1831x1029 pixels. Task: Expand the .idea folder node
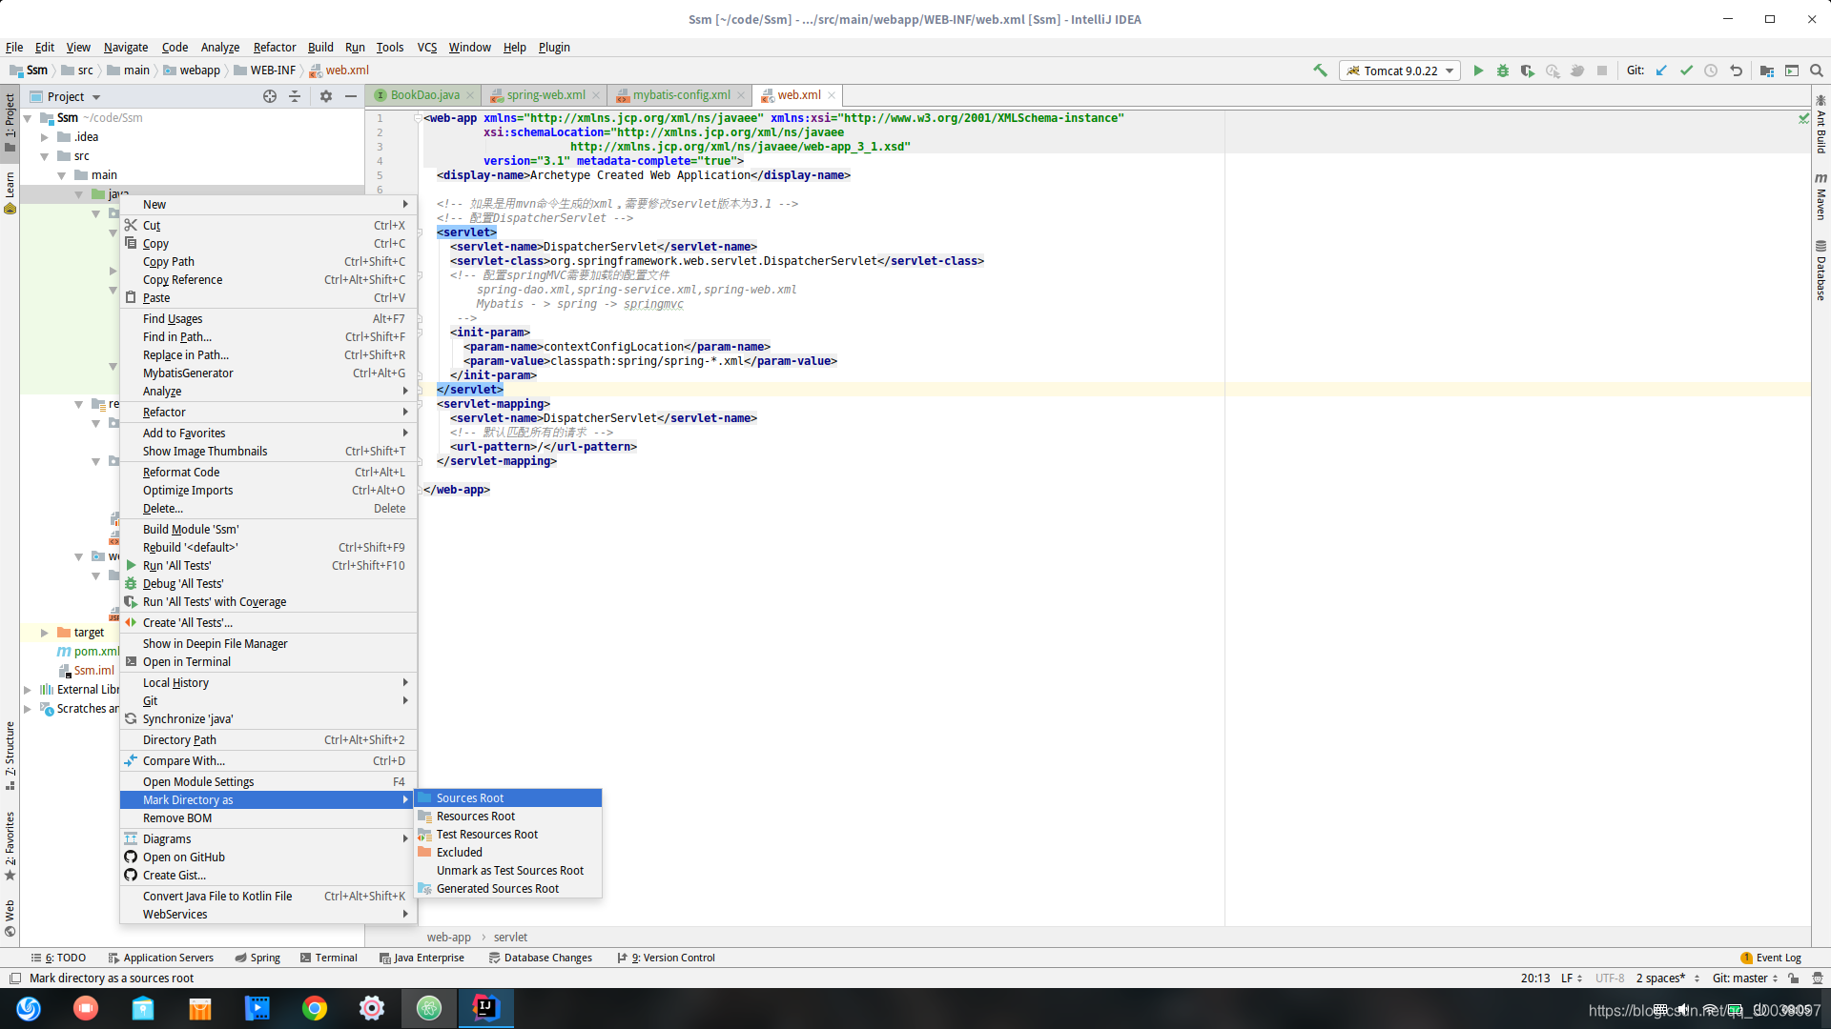[45, 137]
